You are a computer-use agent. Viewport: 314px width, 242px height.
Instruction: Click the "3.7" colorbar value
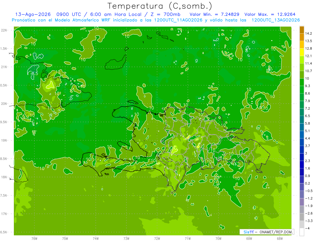pyautogui.click(x=308, y=146)
